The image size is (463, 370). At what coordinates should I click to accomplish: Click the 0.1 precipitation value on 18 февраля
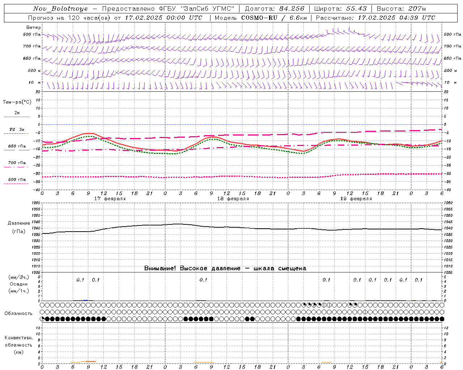[203, 280]
